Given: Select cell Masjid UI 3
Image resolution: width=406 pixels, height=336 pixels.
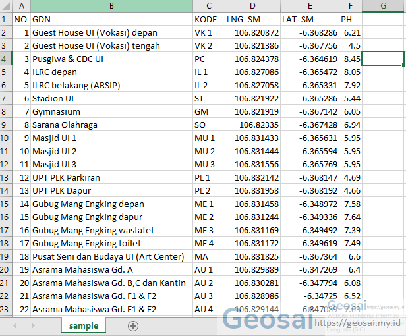Looking at the screenshot, I should (111, 164).
